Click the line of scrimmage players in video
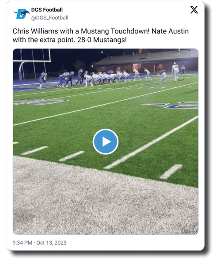This screenshot has width=220, height=260. pyautogui.click(x=104, y=77)
